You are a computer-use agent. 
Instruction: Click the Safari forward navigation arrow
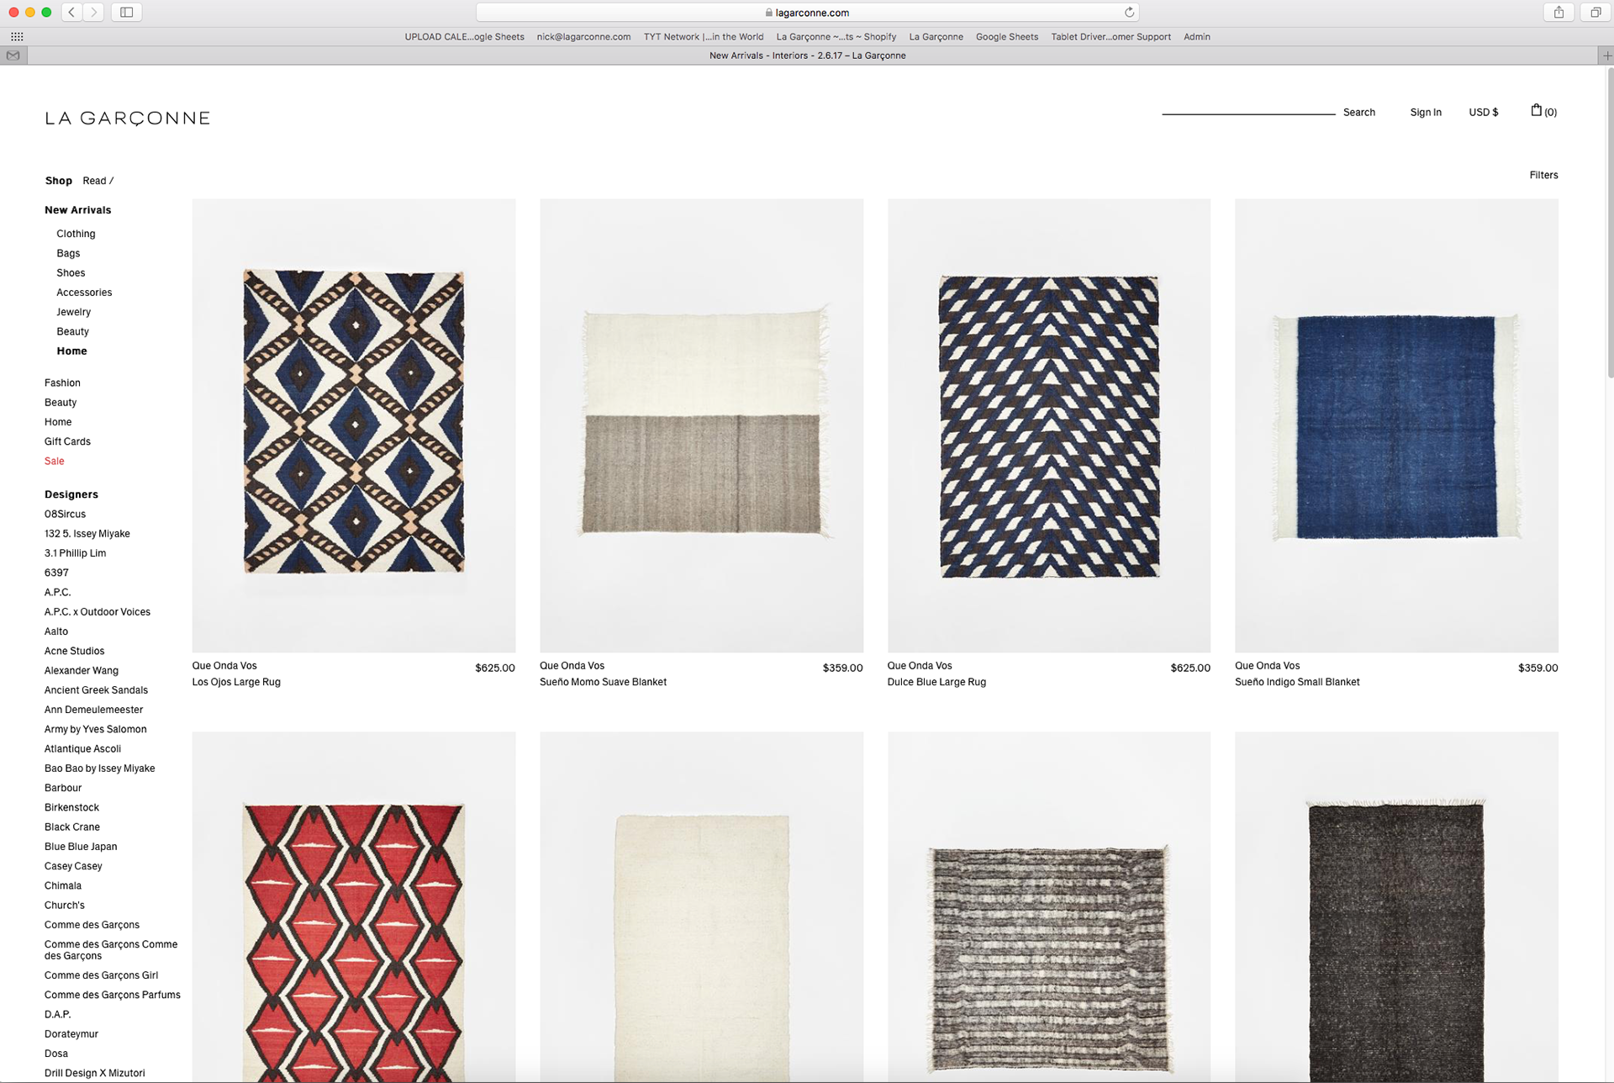(x=94, y=12)
